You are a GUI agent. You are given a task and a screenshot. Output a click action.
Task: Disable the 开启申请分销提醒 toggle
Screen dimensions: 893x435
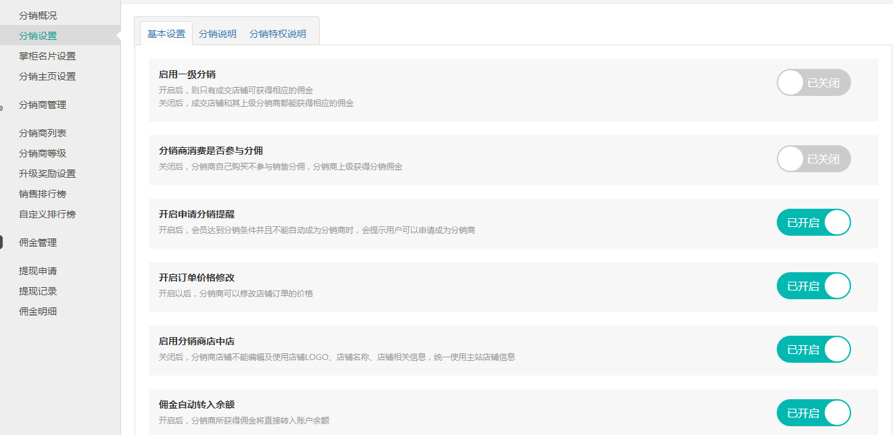(813, 223)
